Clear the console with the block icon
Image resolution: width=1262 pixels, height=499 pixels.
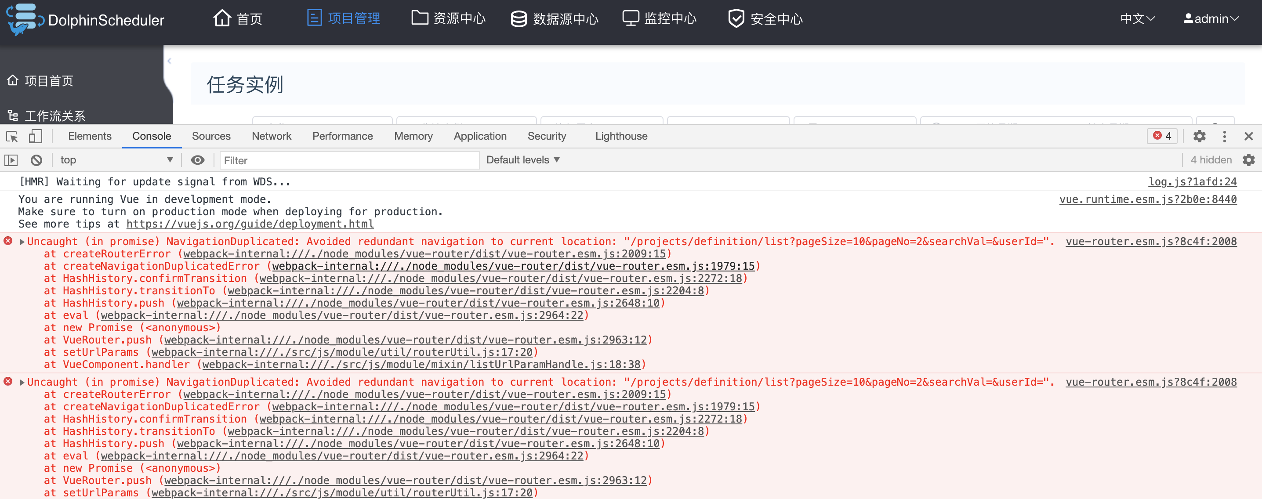tap(36, 160)
